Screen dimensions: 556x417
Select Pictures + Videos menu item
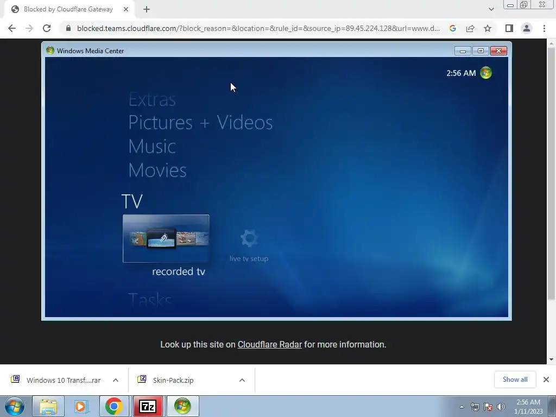200,122
